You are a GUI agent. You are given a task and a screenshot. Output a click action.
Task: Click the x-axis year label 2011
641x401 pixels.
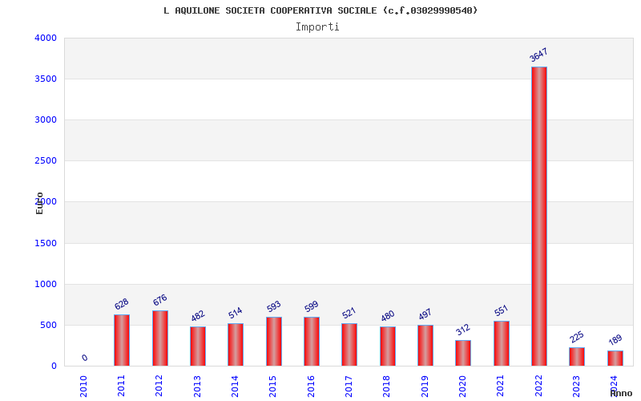122,386
